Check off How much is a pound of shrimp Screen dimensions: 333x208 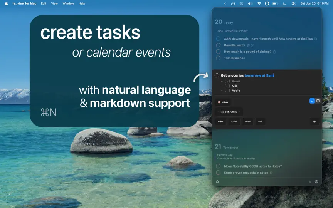tap(218, 52)
